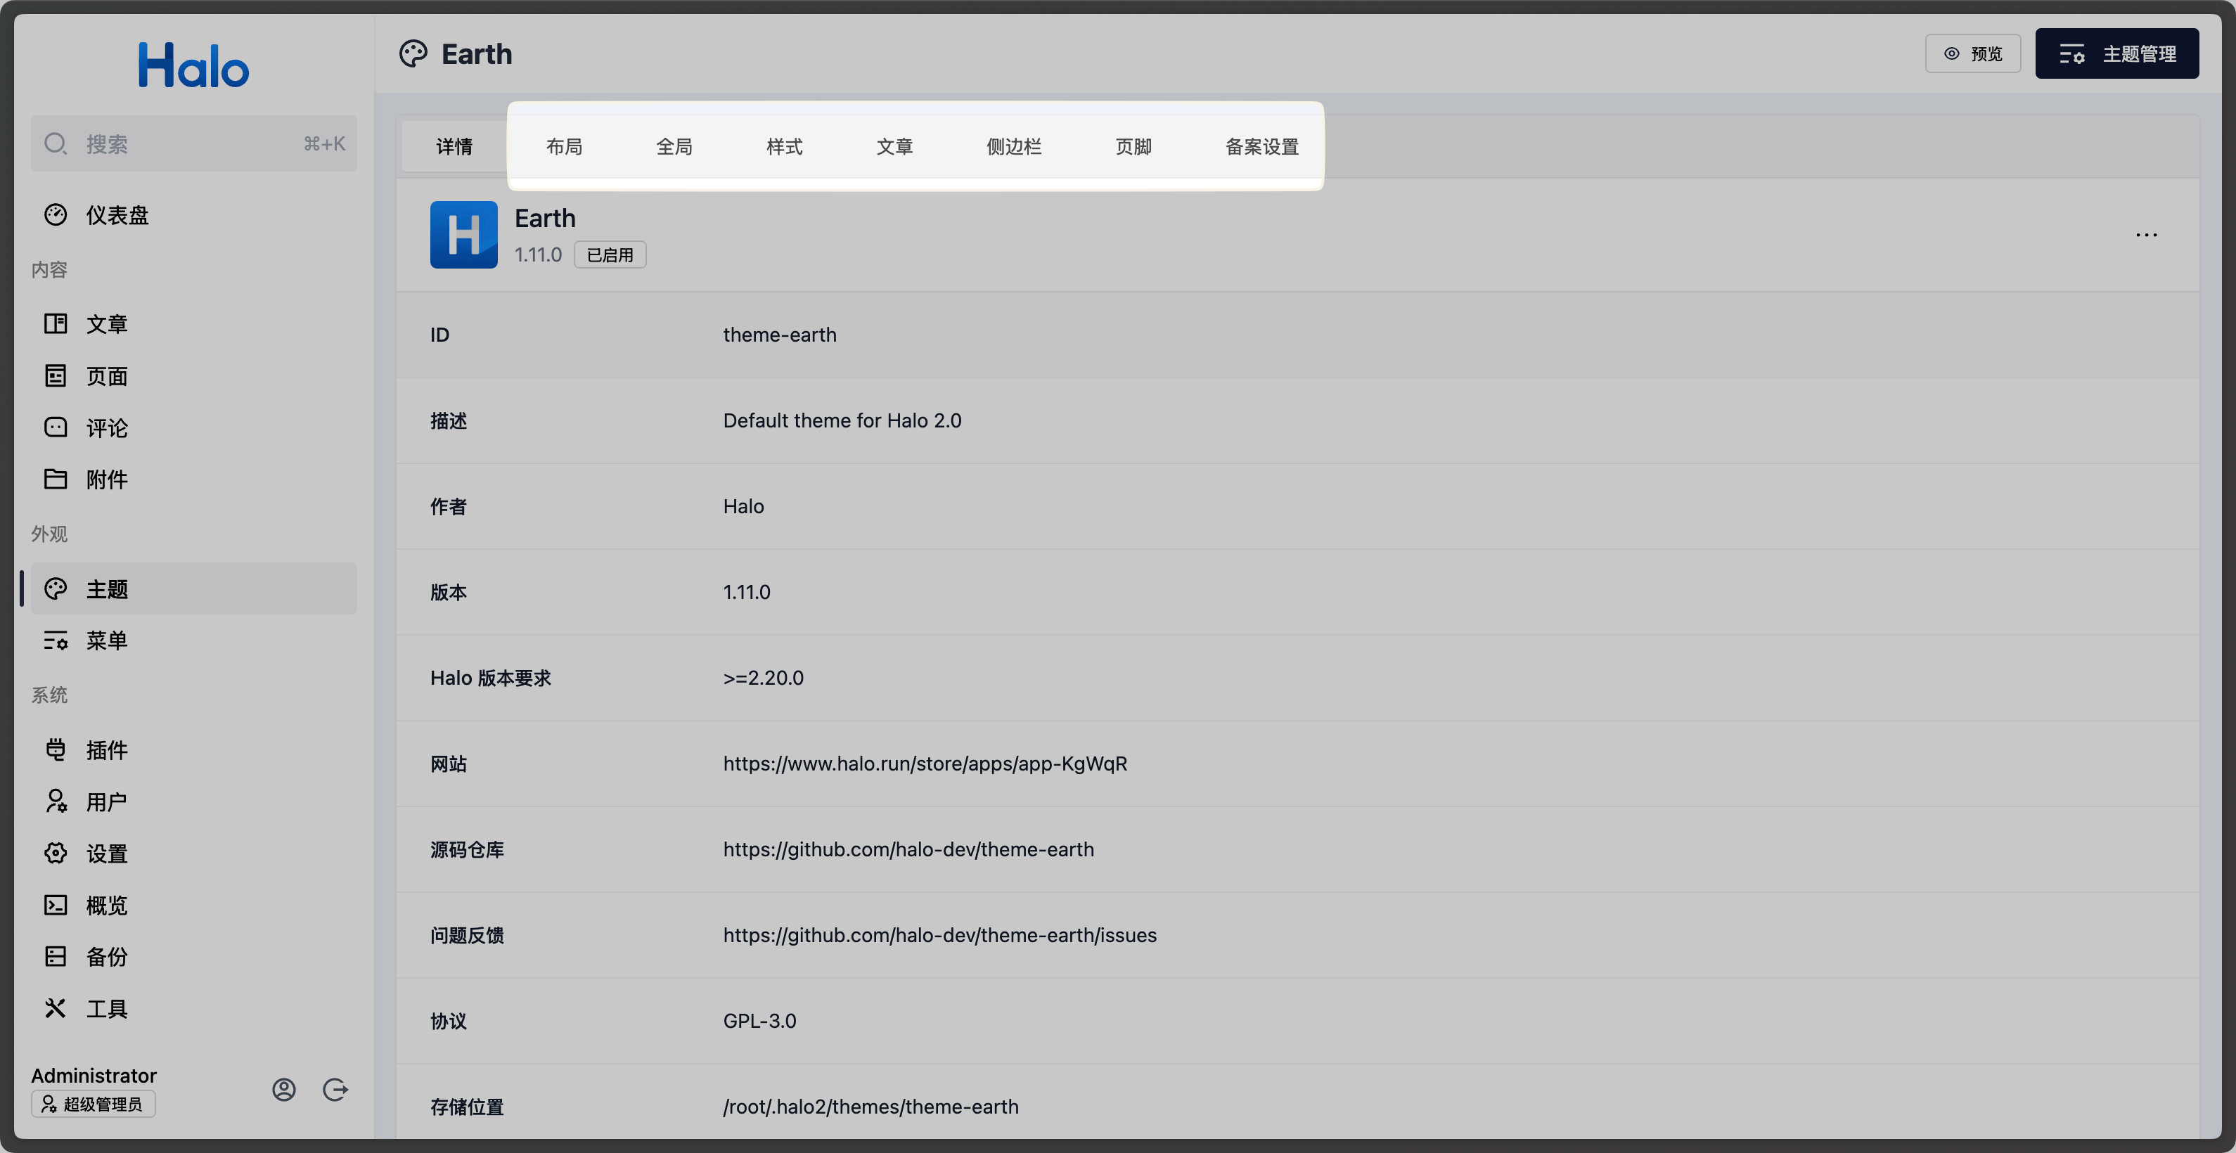Click the Posts book icon in sidebar

pos(56,323)
